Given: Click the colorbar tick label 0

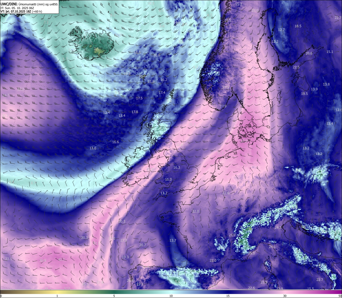Looking at the screenshot, I should [x=1, y=296].
